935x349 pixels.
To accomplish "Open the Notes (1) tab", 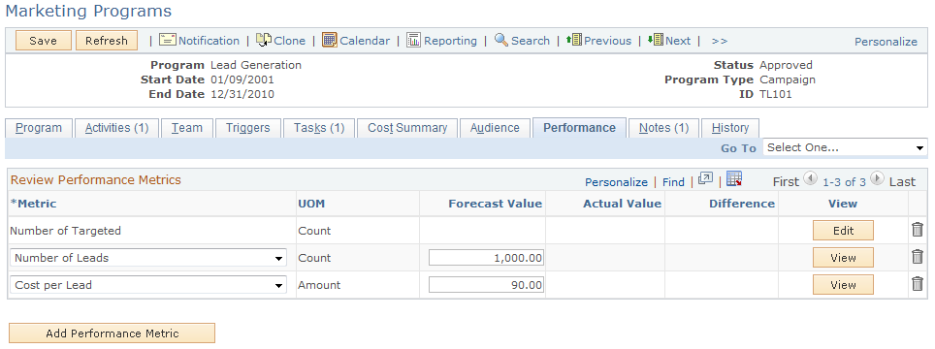I will click(x=663, y=128).
